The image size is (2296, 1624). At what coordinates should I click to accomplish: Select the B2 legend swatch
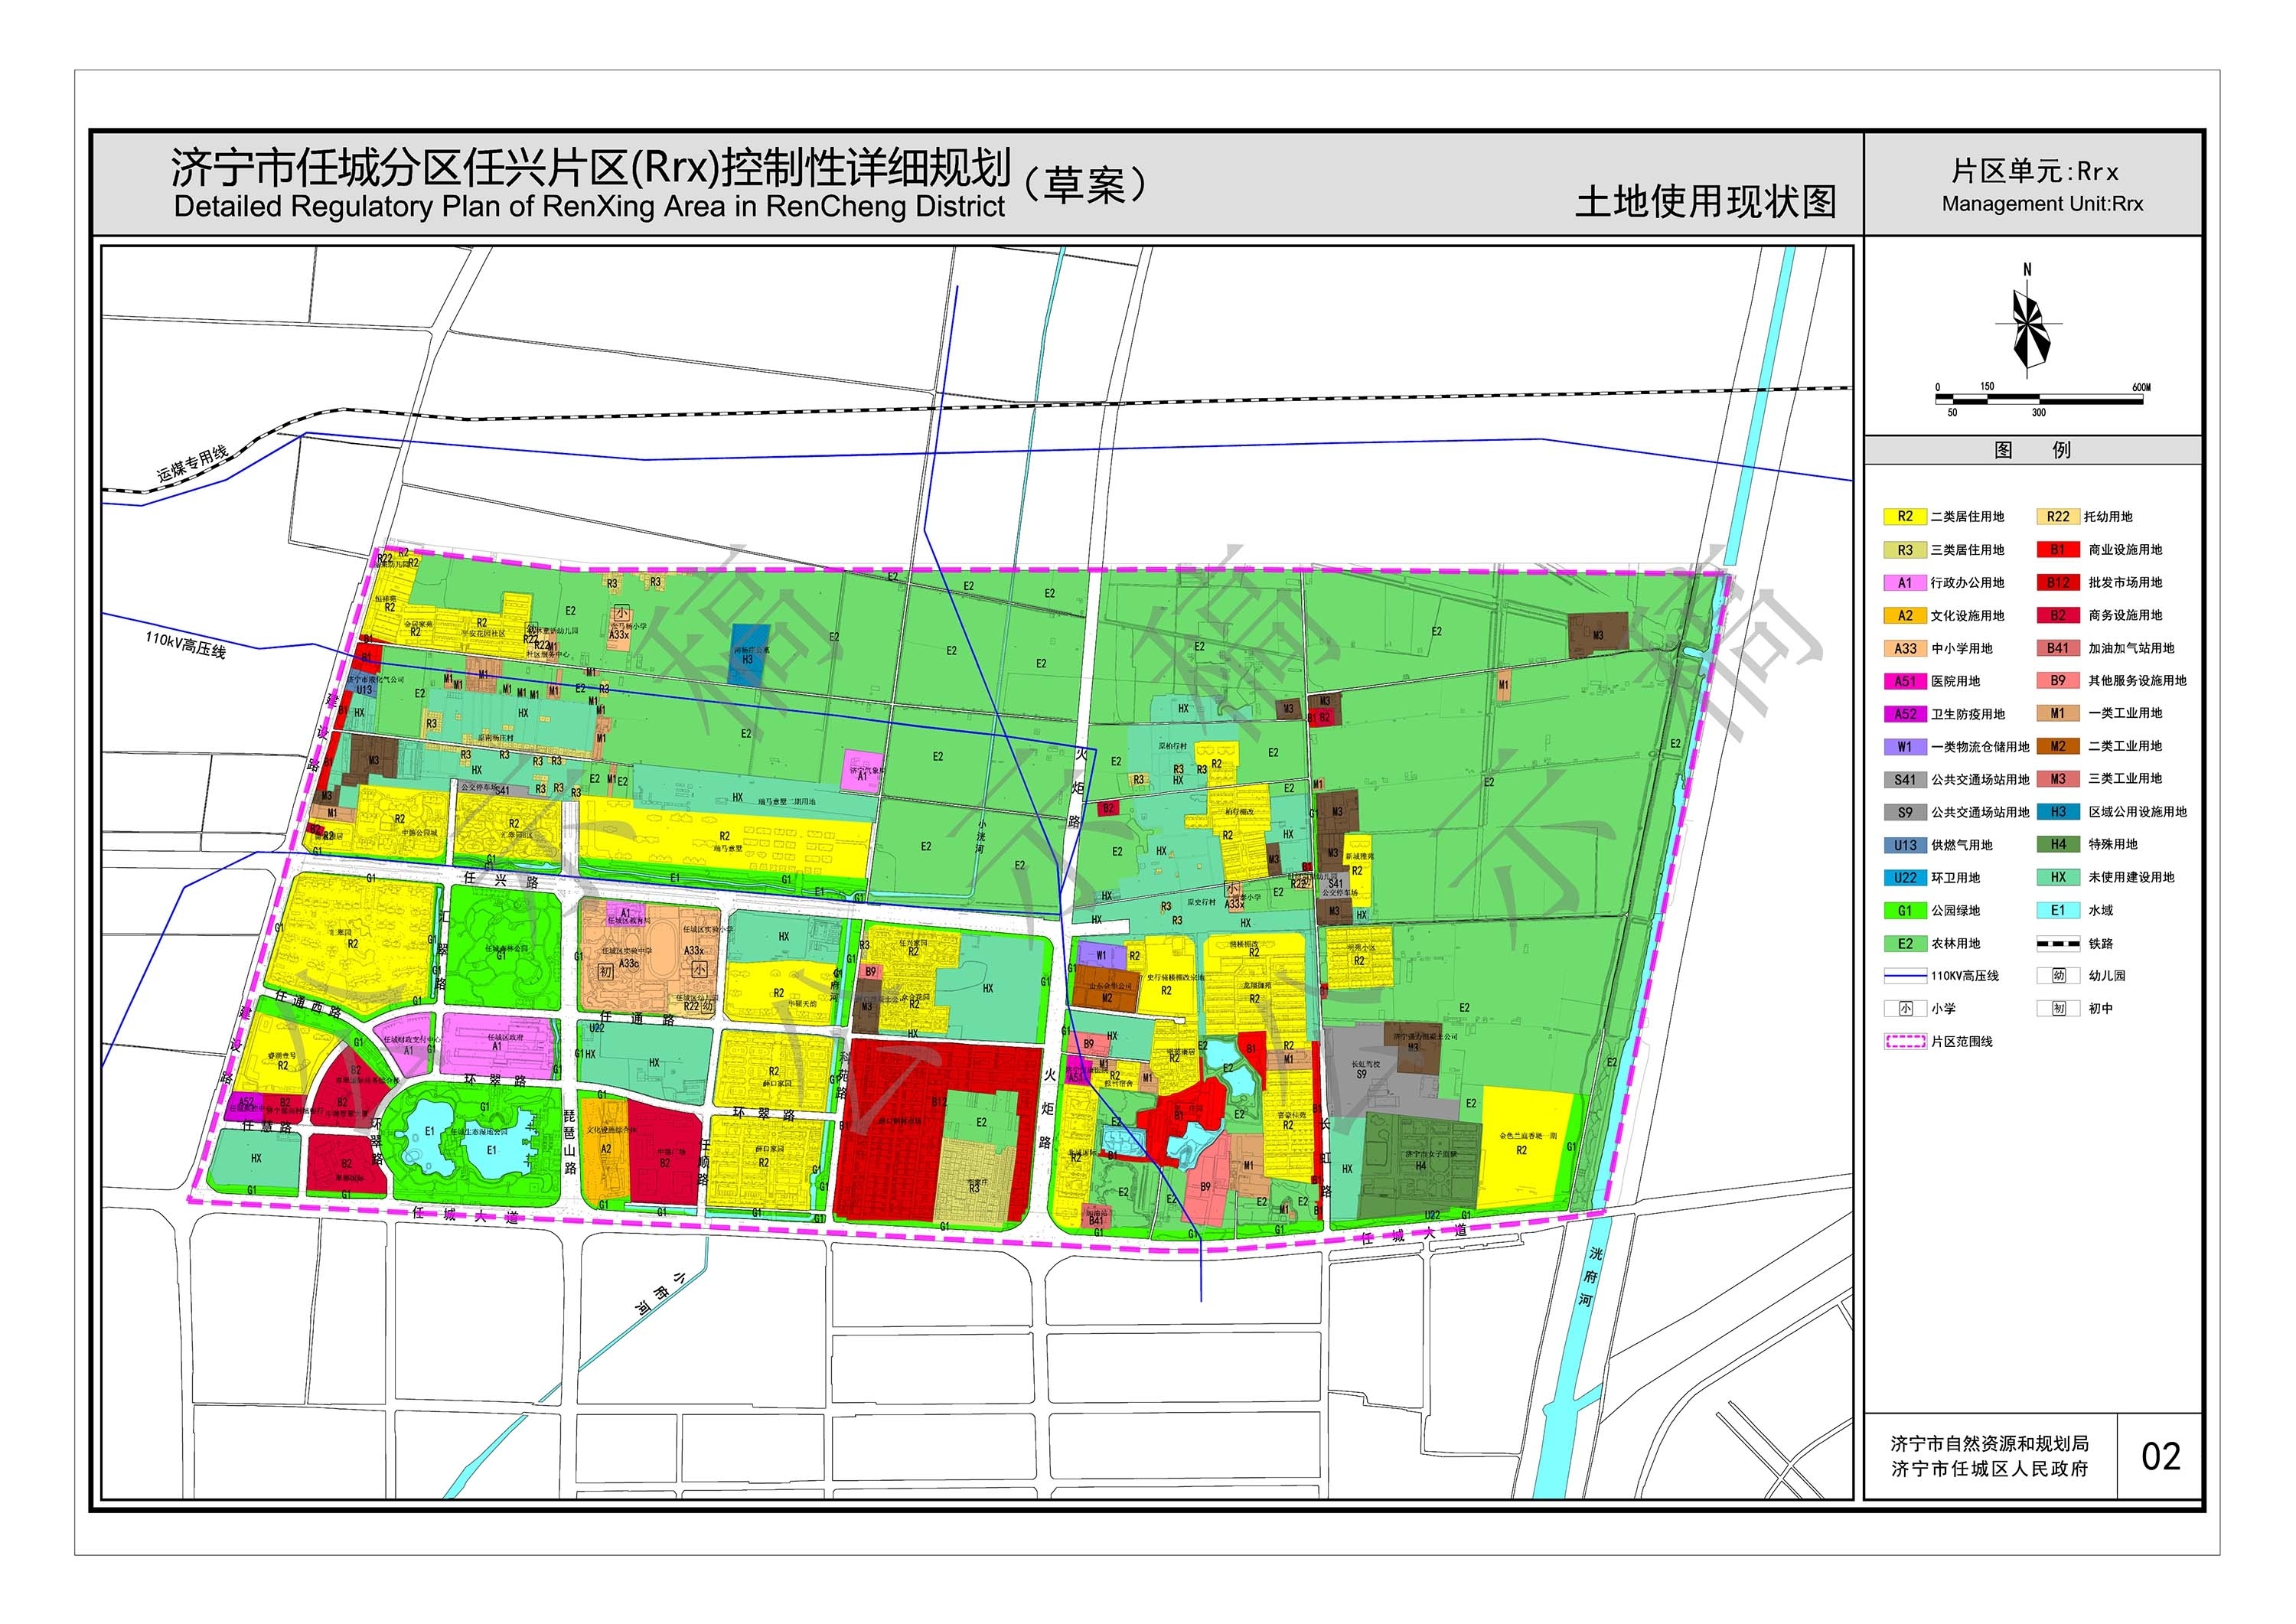(2059, 616)
